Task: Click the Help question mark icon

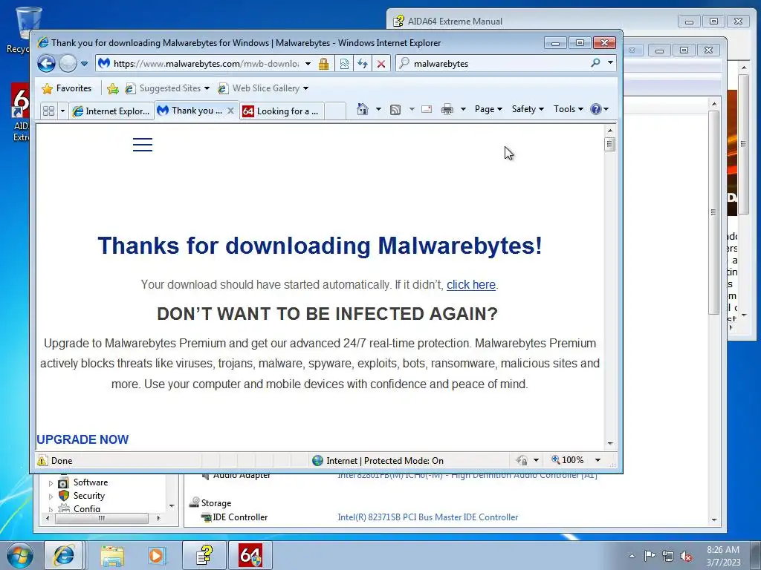Action: pyautogui.click(x=596, y=109)
